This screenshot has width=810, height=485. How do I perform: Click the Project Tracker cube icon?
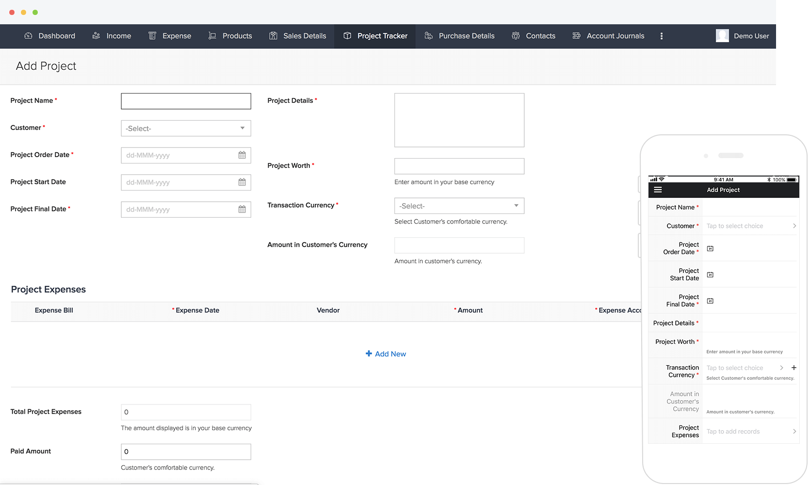(347, 36)
